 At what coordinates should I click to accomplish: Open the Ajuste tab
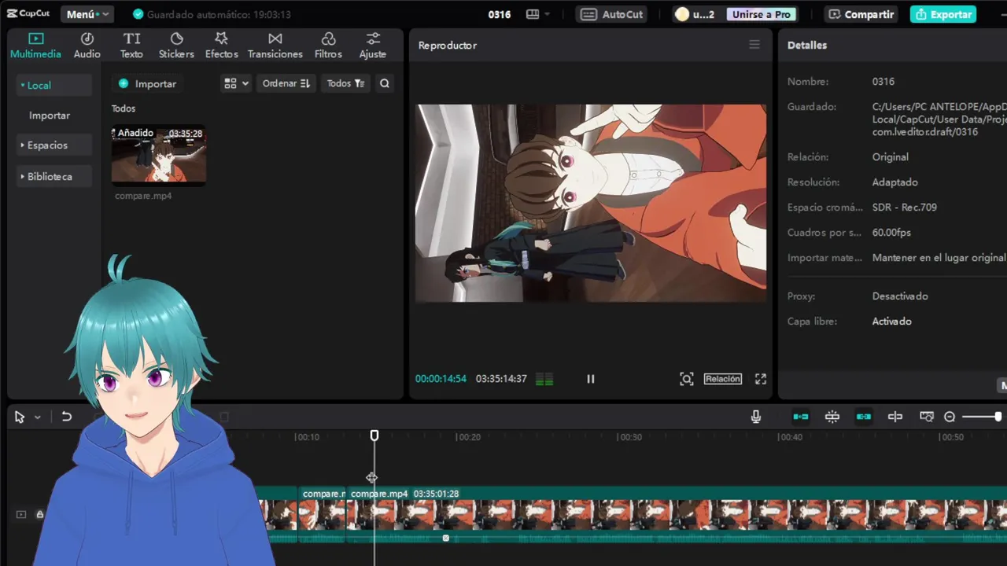[372, 46]
